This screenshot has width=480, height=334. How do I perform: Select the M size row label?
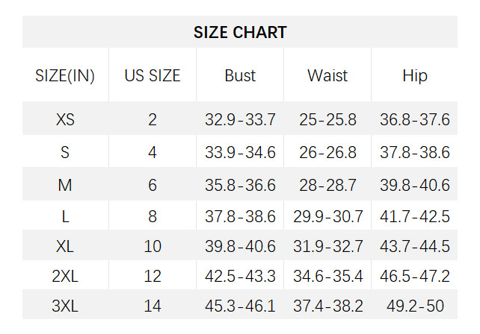pyautogui.click(x=65, y=185)
